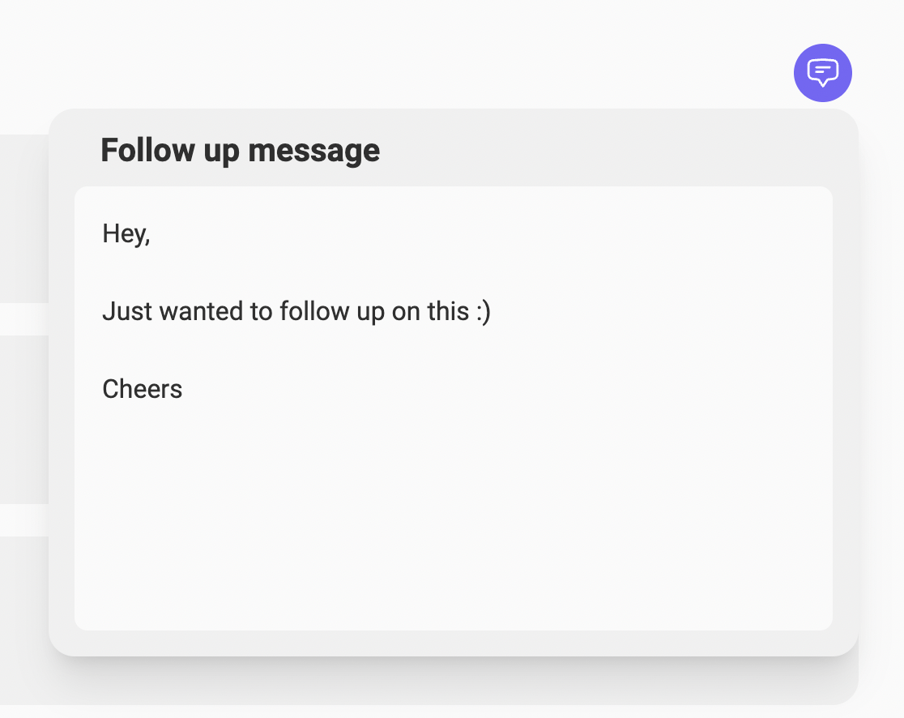Click the "Cheers" sign-off text
The height and width of the screenshot is (718, 904).
(143, 389)
